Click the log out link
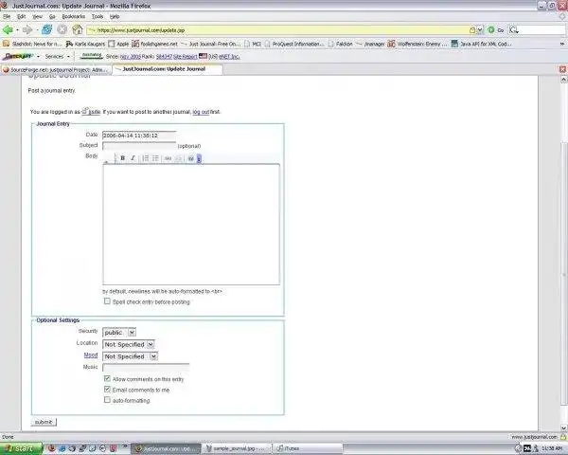 [201, 112]
